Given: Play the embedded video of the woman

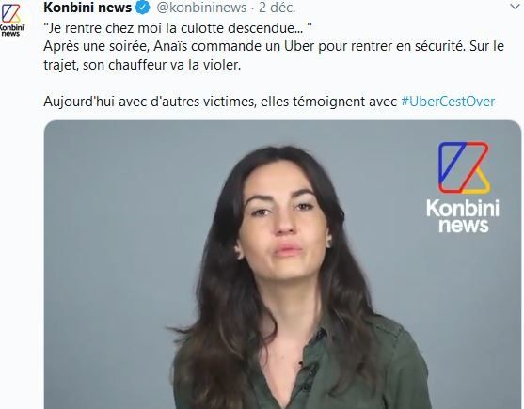Looking at the screenshot, I should tap(282, 264).
